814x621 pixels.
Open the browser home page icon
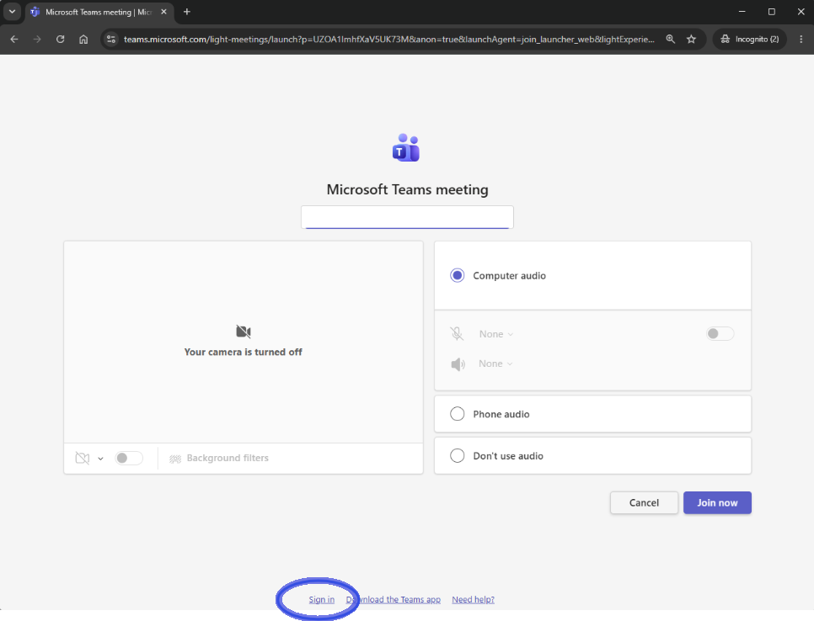(83, 40)
